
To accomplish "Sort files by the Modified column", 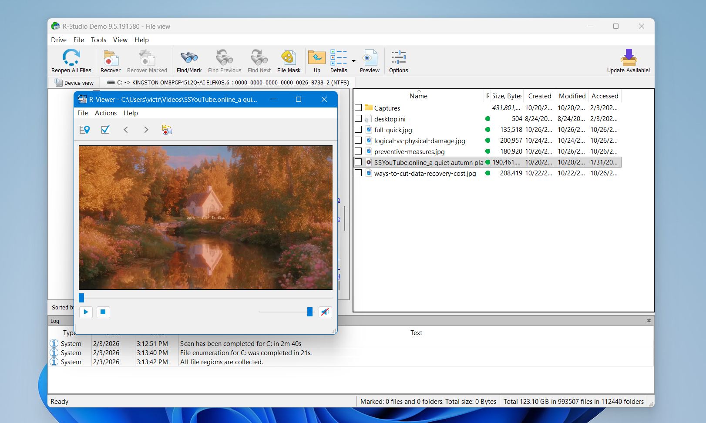I will pos(572,96).
